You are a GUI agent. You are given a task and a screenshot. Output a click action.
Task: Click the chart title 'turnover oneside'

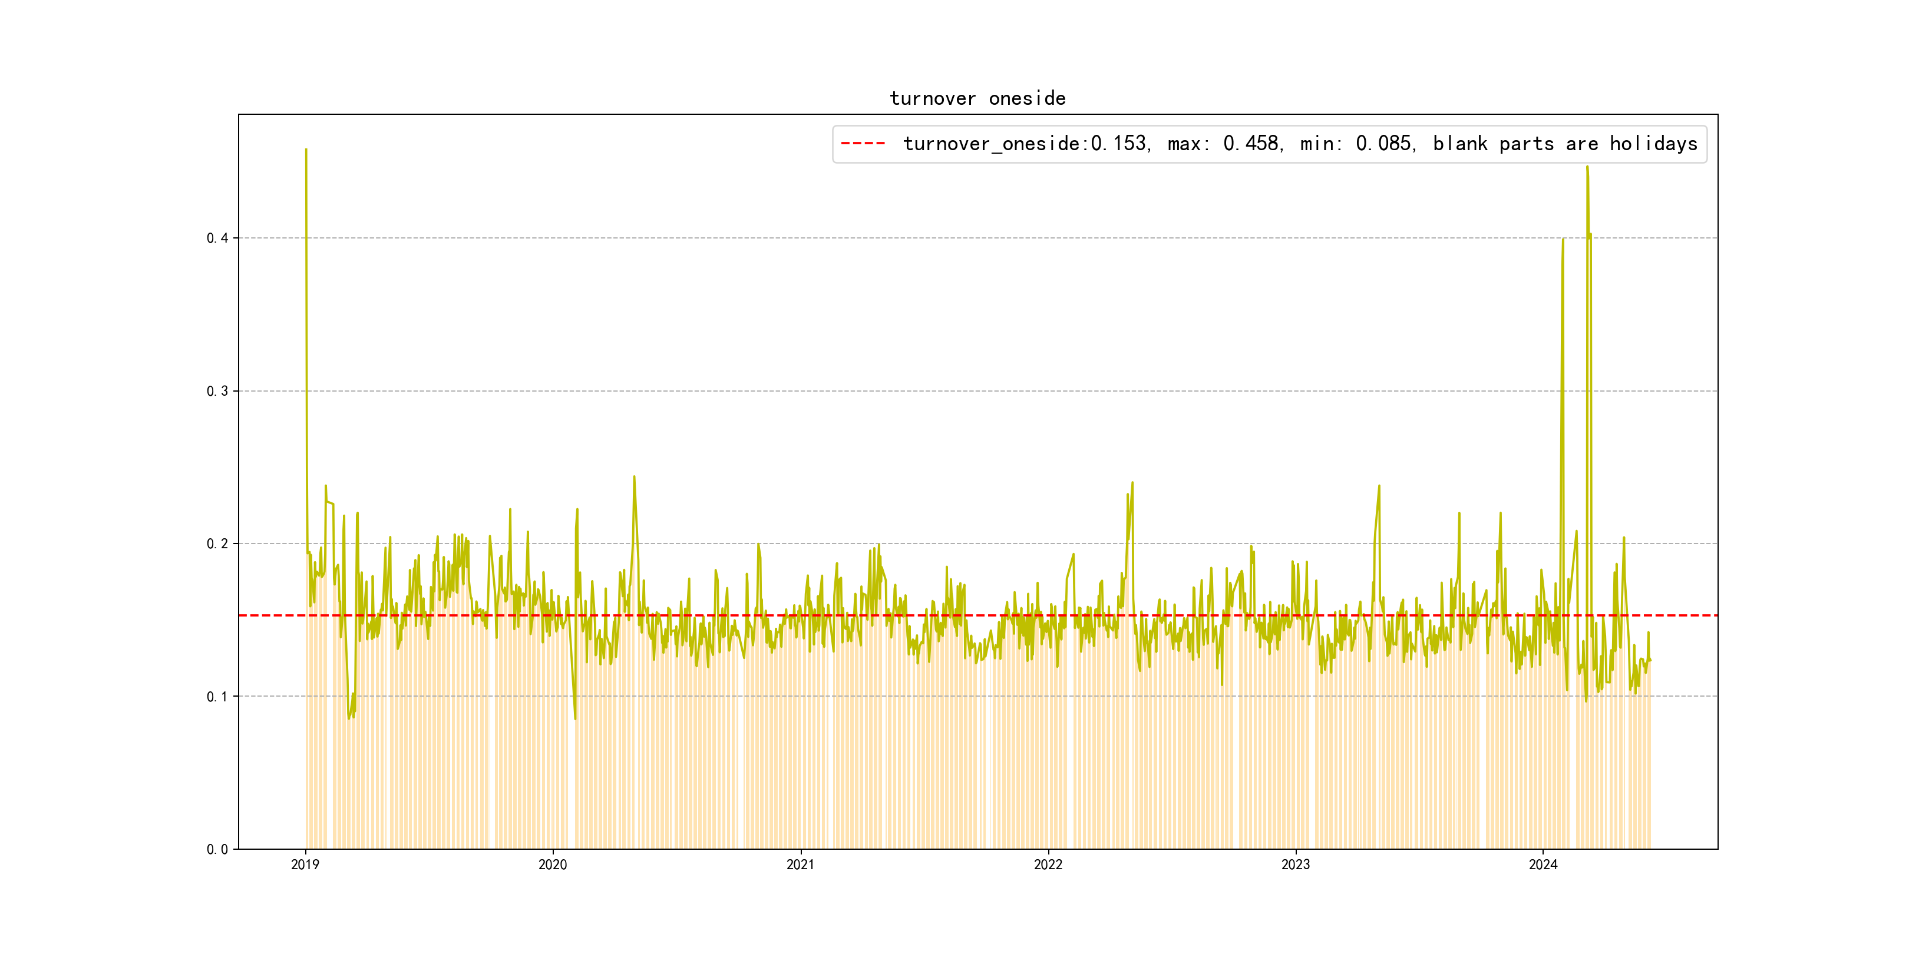[977, 98]
